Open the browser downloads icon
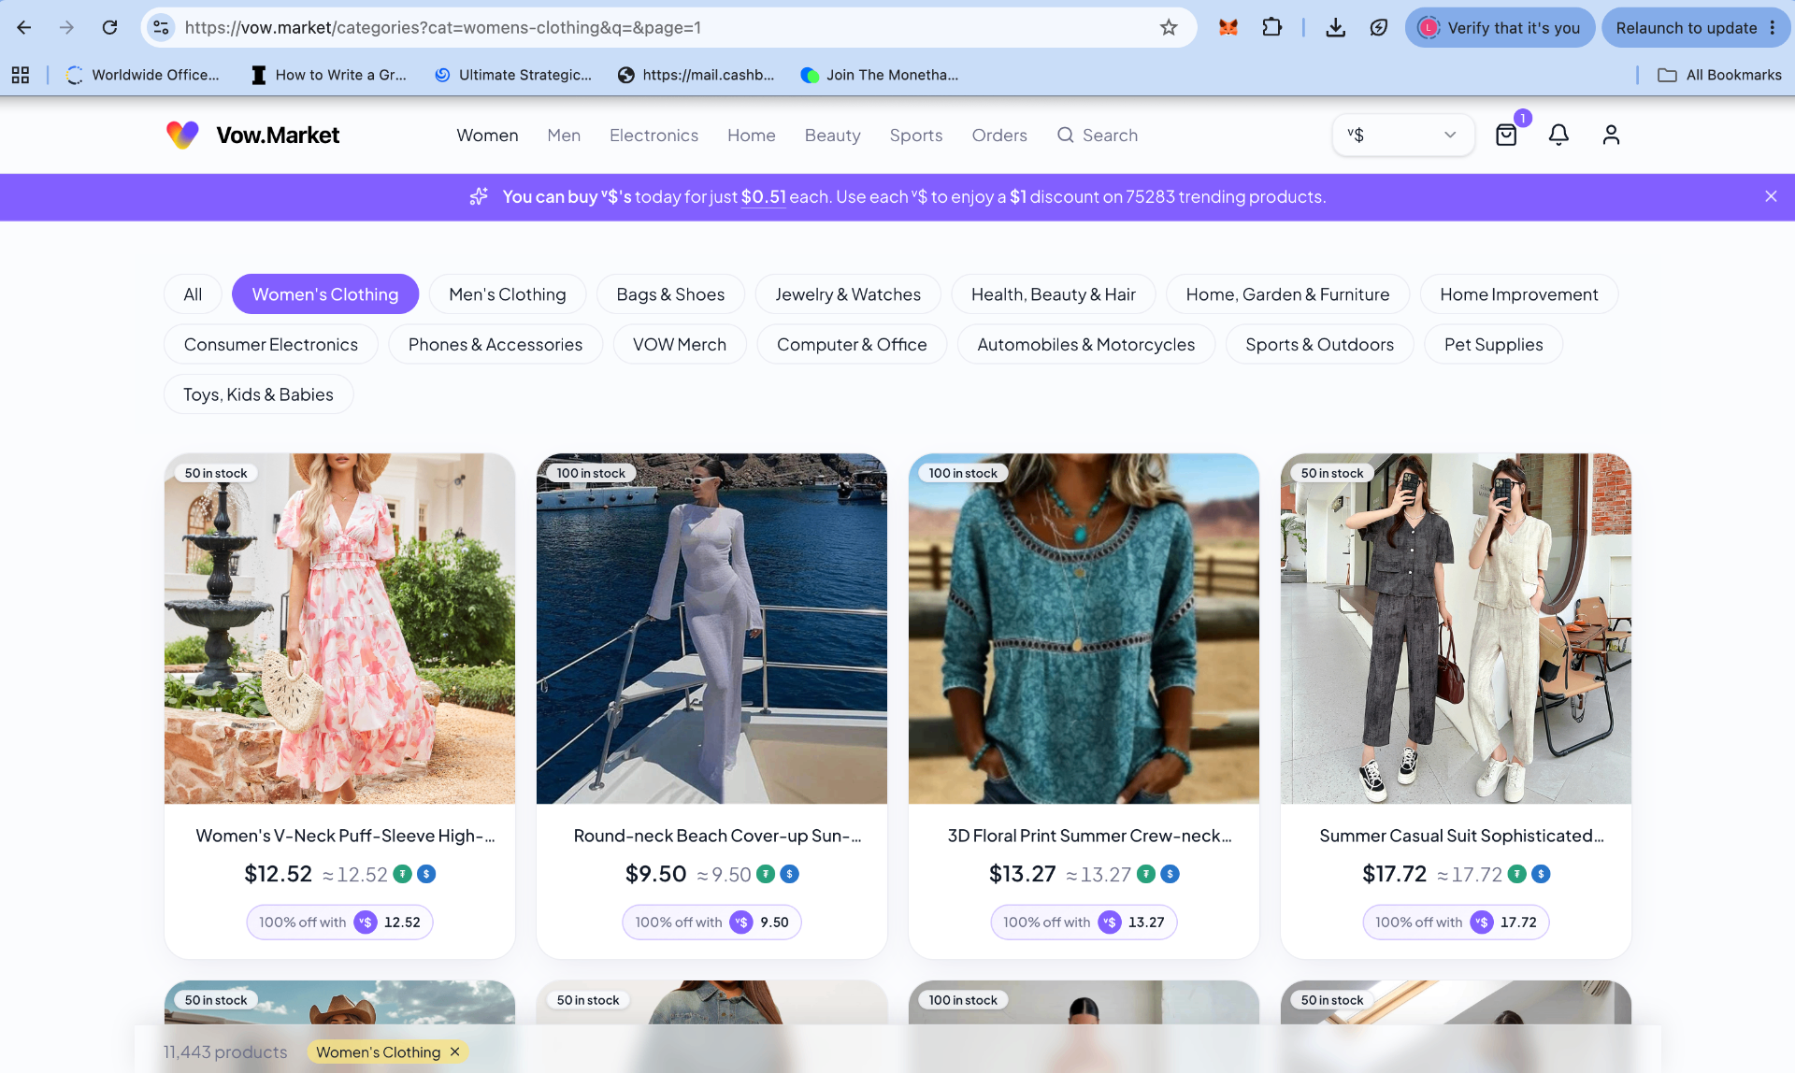 1336,28
